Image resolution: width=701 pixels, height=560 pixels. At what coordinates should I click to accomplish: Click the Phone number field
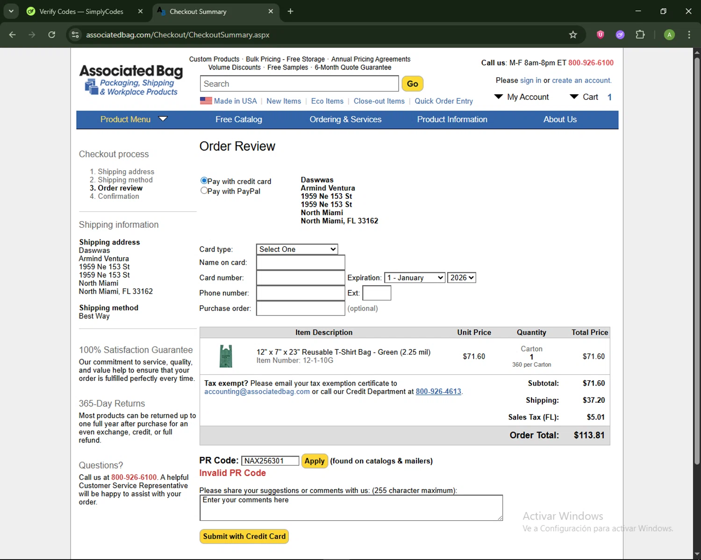coord(300,293)
